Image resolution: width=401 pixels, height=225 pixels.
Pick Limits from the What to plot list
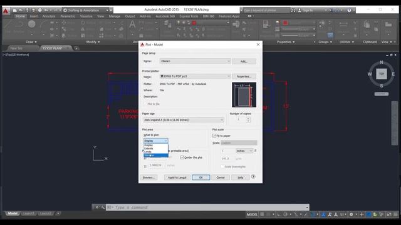[x=156, y=152]
